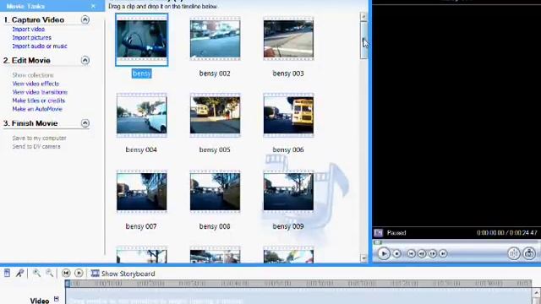Select the bensy 004 clip
The height and width of the screenshot is (304, 541).
(x=141, y=115)
